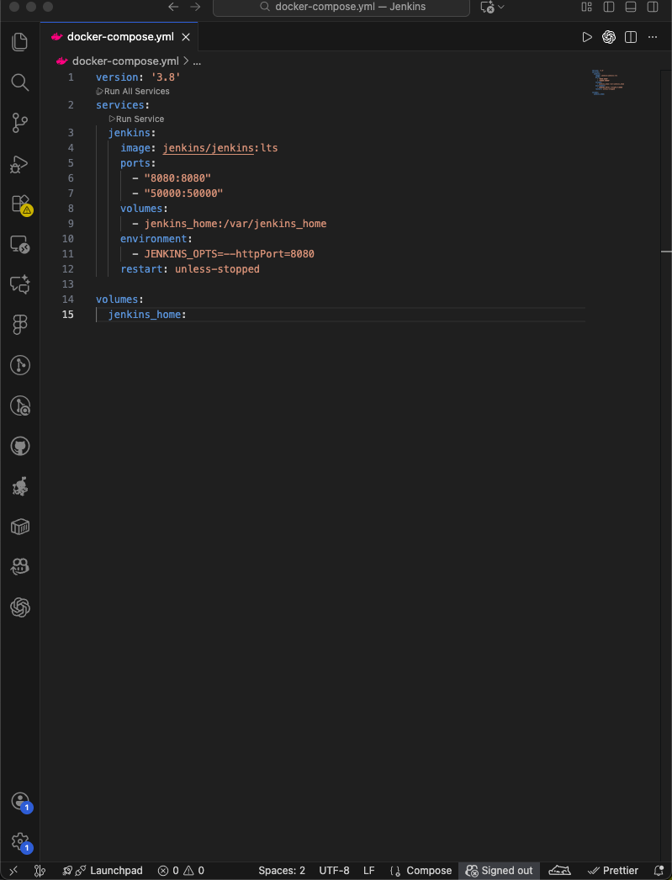672x880 pixels.
Task: Open the Customize Layout control
Action: coord(587,7)
